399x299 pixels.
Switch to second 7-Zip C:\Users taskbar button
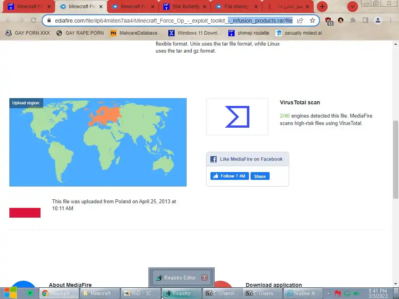pos(263,293)
